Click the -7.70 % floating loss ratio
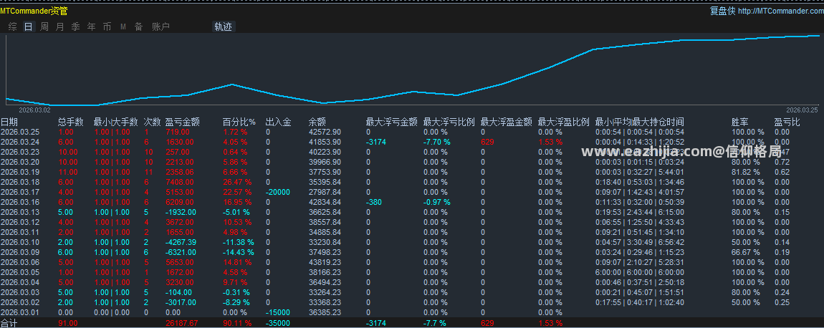Image resolution: width=824 pixels, height=328 pixels. point(436,142)
